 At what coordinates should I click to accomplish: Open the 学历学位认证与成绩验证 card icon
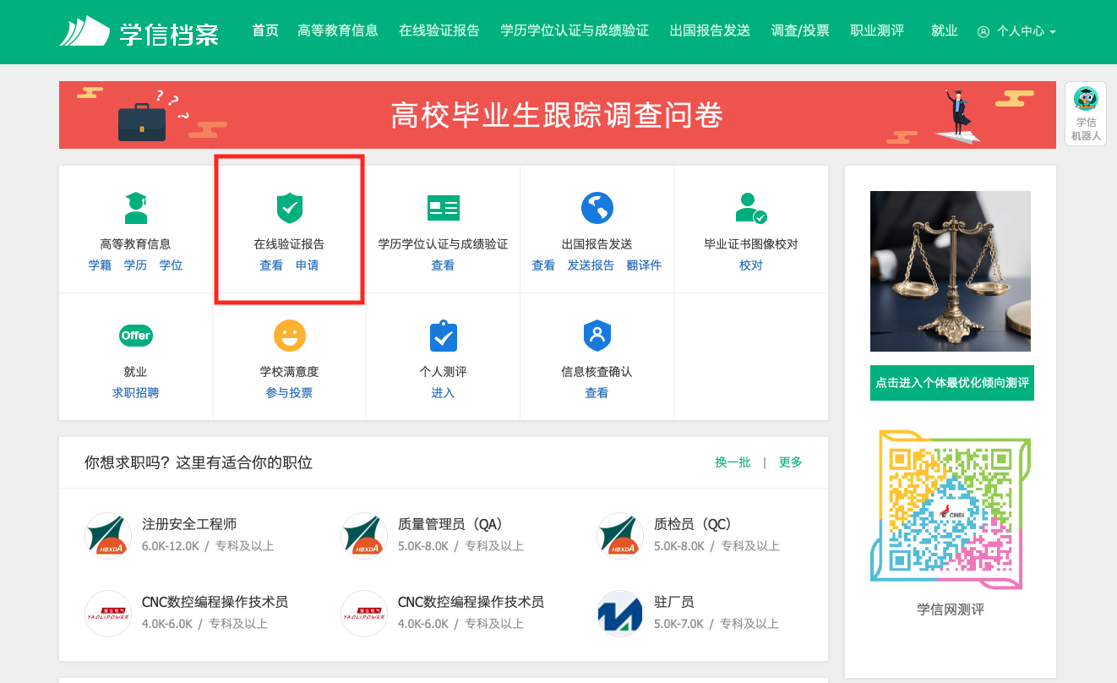(x=443, y=208)
